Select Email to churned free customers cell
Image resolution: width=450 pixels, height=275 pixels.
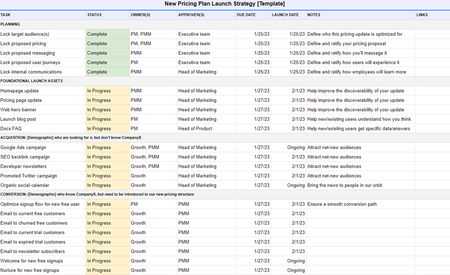pos(43,223)
